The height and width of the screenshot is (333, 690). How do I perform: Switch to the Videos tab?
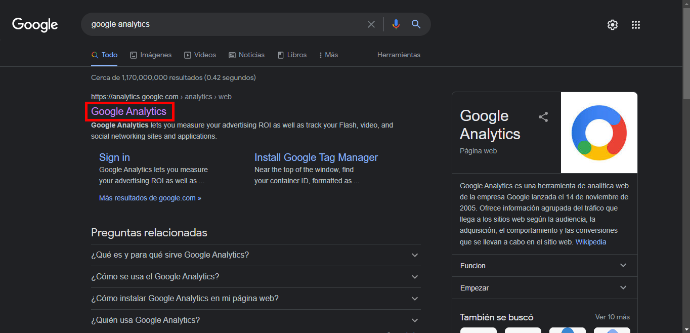(x=200, y=55)
